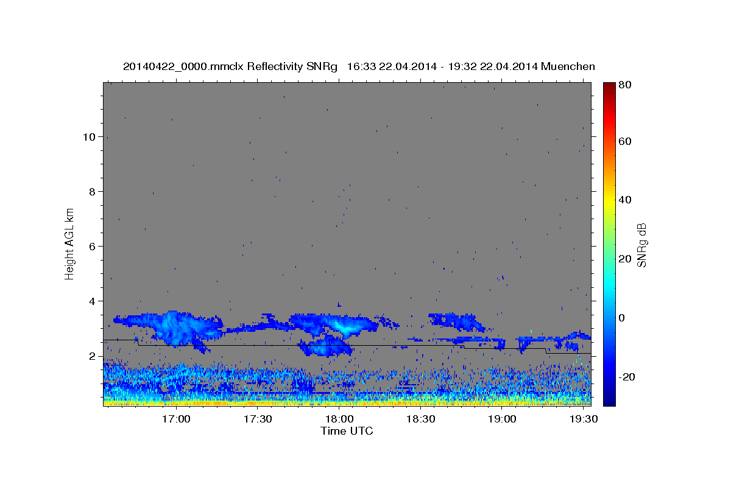Click the colorbar value 60
Screen dimensions: 731x487
pyautogui.click(x=624, y=141)
